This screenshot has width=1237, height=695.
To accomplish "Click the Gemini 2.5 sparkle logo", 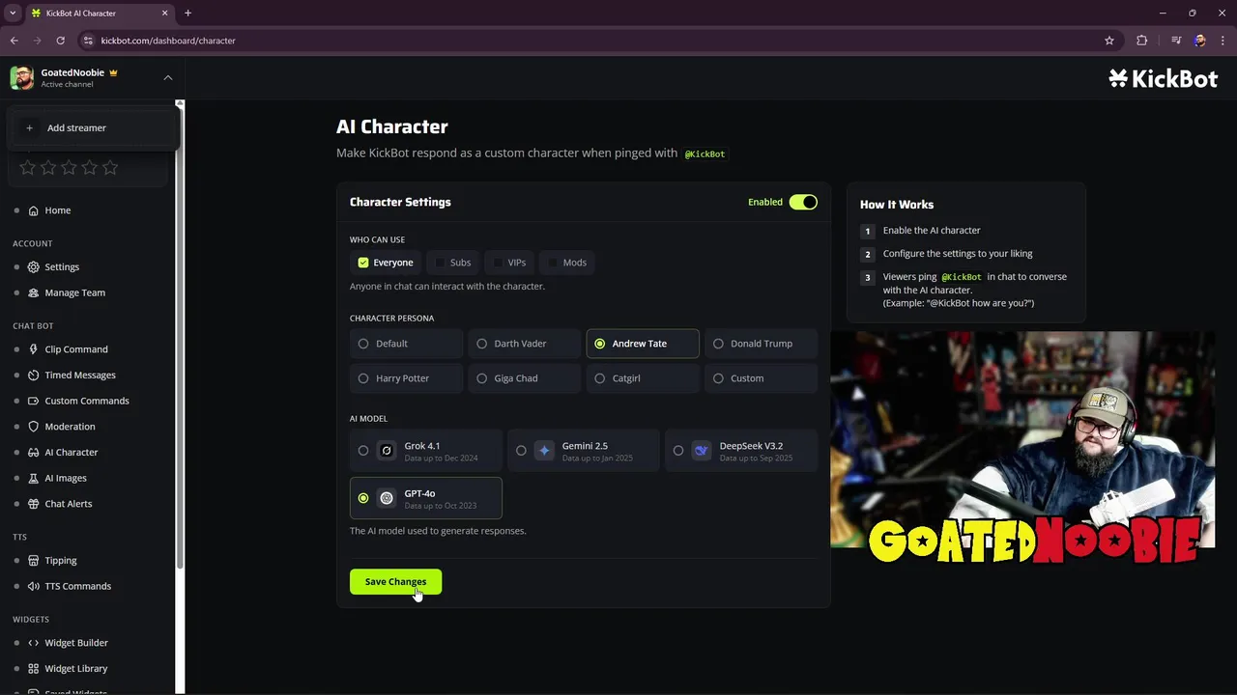I will (544, 451).
